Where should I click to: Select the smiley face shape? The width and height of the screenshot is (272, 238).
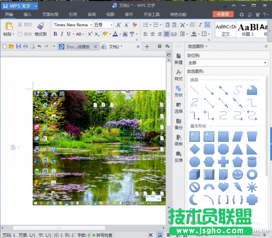[238, 175]
